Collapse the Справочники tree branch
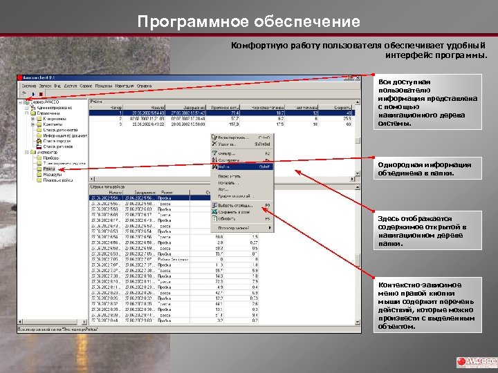Viewport: 498px width, 373px height. (27, 113)
